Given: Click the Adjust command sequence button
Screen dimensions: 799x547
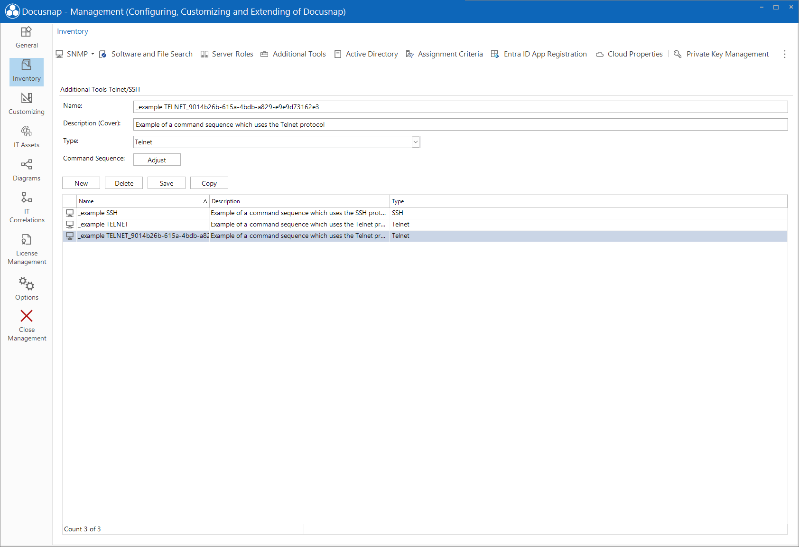Looking at the screenshot, I should (x=157, y=160).
